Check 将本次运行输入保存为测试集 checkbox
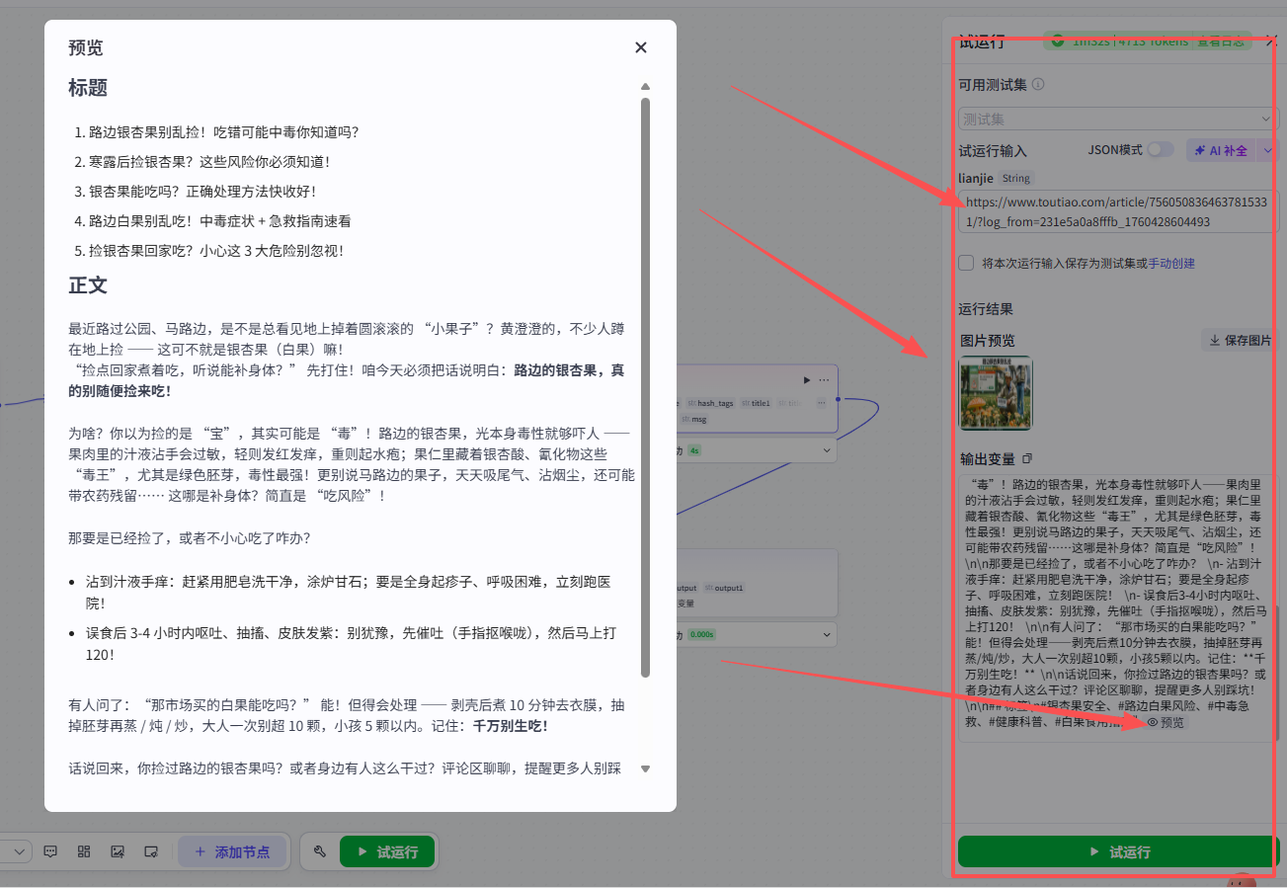 click(x=966, y=263)
